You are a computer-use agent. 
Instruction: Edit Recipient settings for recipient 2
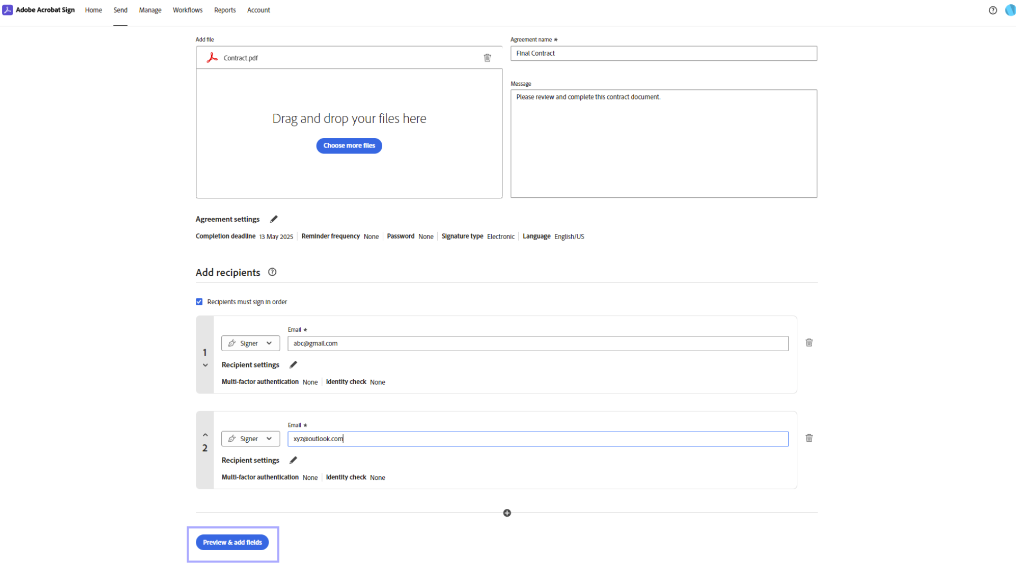click(293, 460)
